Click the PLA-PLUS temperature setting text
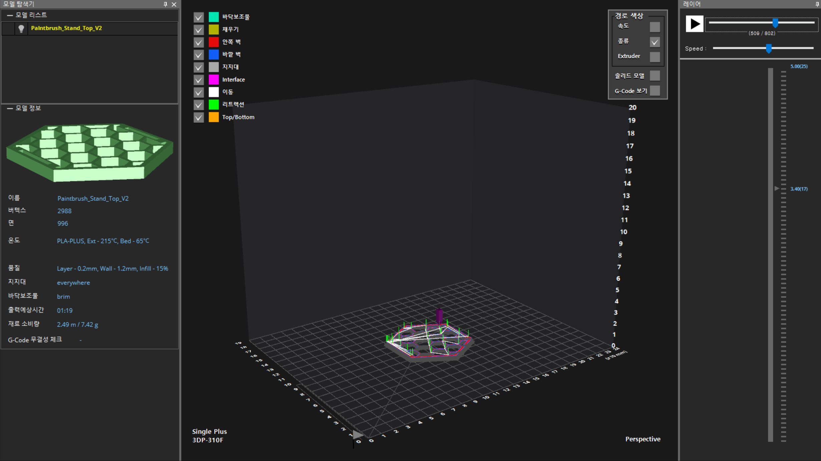Image resolution: width=821 pixels, height=461 pixels. coord(103,241)
